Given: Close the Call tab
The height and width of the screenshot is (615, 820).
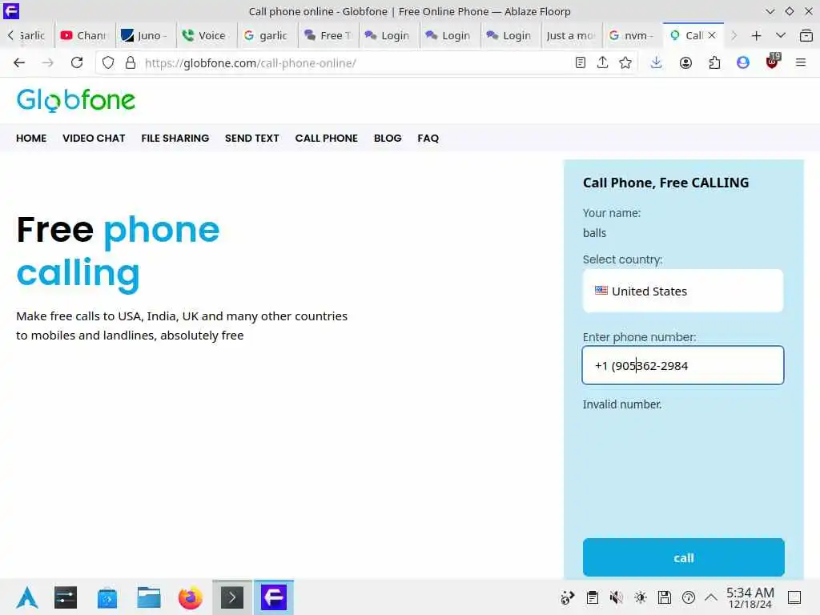Looking at the screenshot, I should 712,35.
